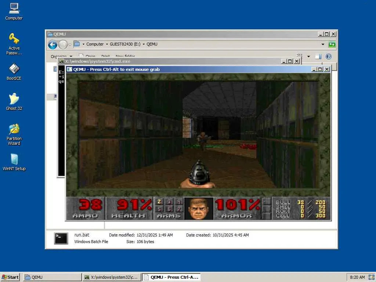The height and width of the screenshot is (282, 376).
Task: Go back in the QEMU Explorer window
Action: 53,44
